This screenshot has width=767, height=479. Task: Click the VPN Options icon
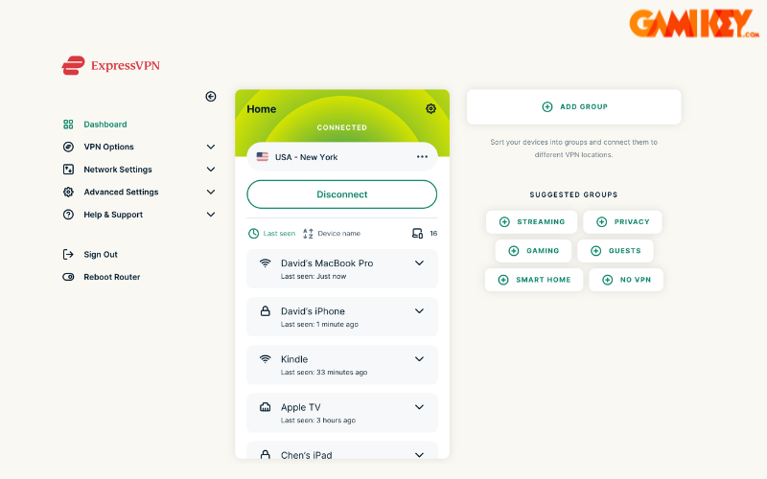point(68,147)
